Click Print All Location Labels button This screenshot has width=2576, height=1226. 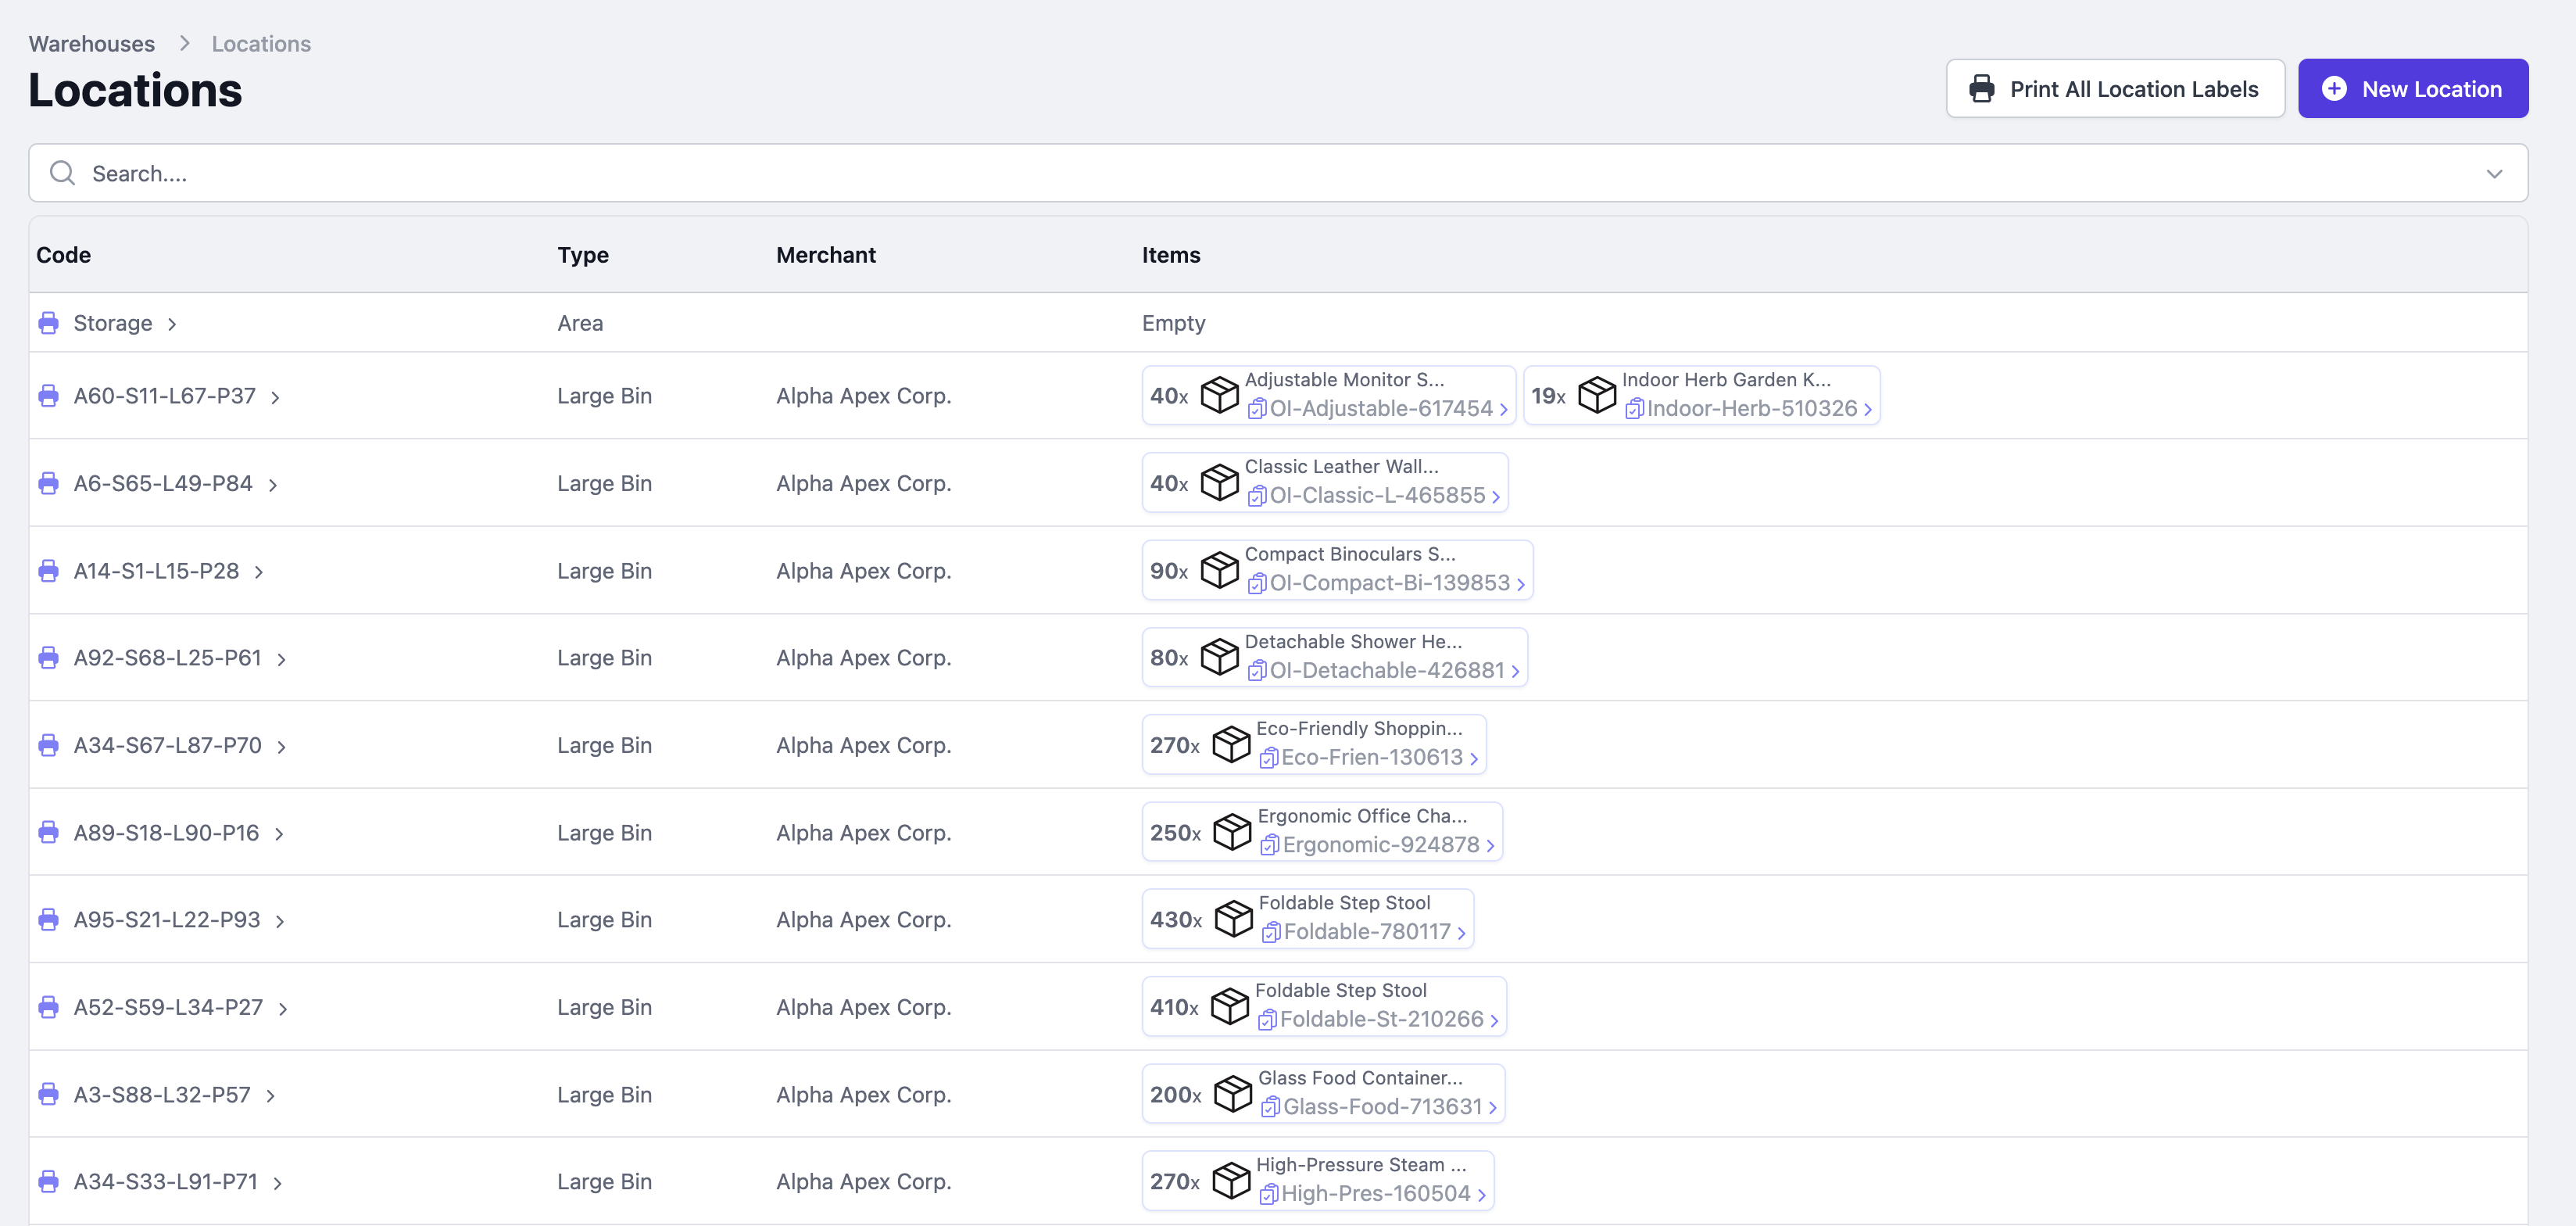coord(2115,89)
